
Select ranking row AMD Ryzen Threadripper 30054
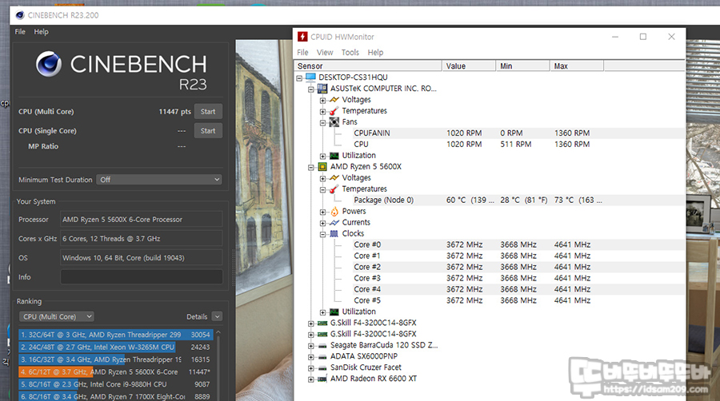(x=116, y=335)
